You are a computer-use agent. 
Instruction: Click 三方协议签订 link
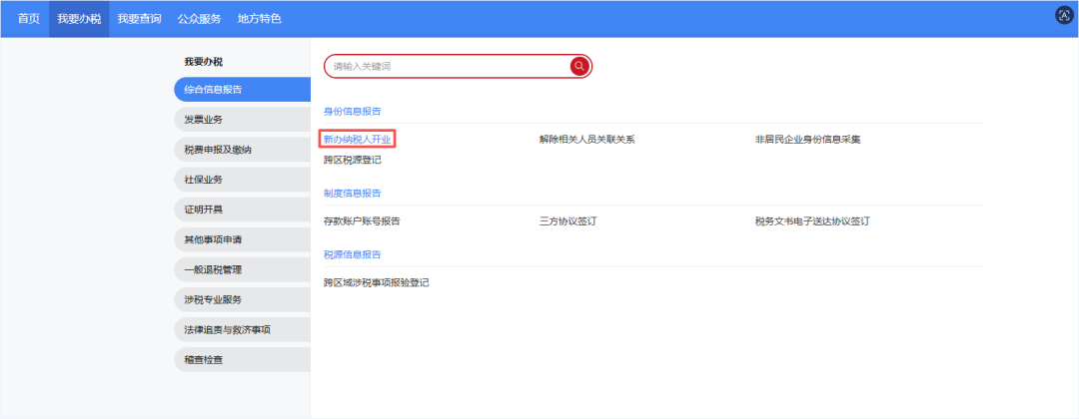click(567, 221)
